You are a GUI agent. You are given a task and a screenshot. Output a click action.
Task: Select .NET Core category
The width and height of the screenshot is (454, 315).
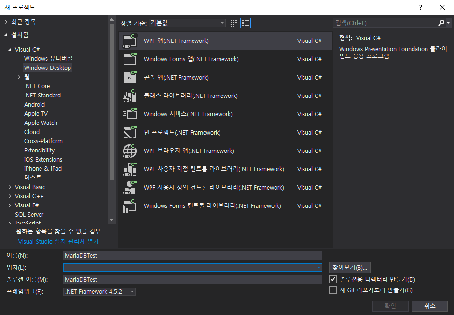coord(37,86)
